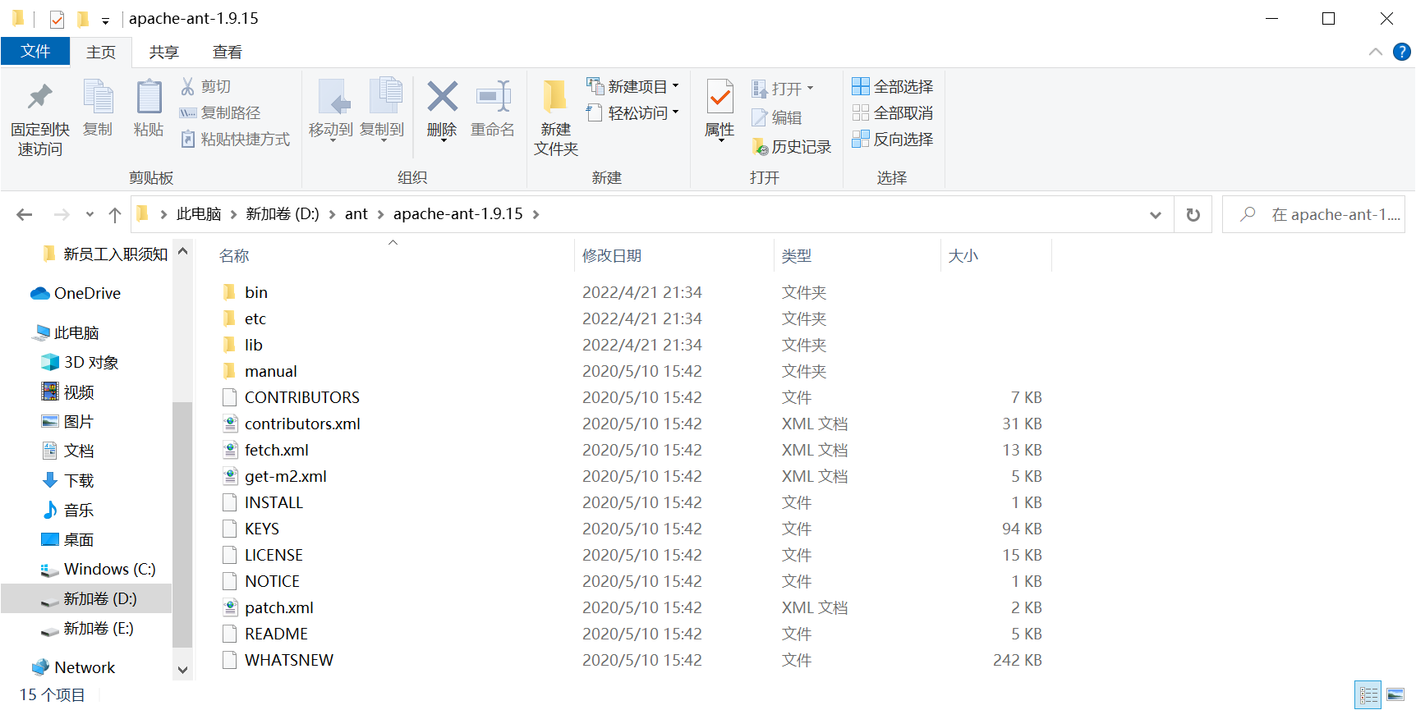Image resolution: width=1416 pixels, height=710 pixels.
Task: Switch to the Home ribbon tab
Action: coord(101,52)
